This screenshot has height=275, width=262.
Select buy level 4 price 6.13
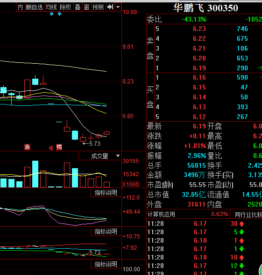coord(199,107)
